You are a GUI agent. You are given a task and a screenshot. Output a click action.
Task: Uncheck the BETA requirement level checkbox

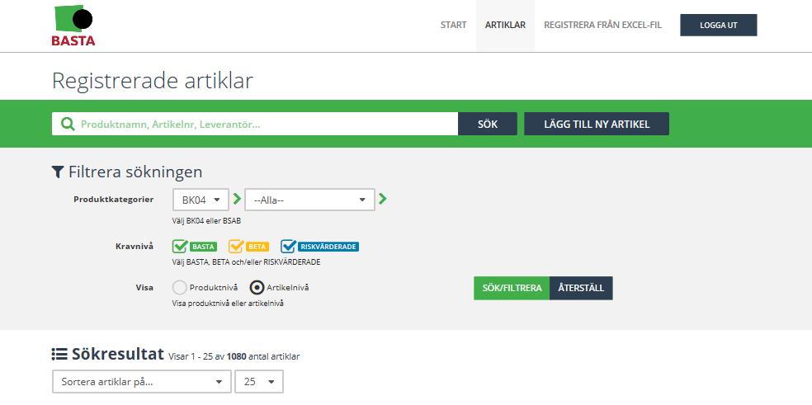click(236, 246)
